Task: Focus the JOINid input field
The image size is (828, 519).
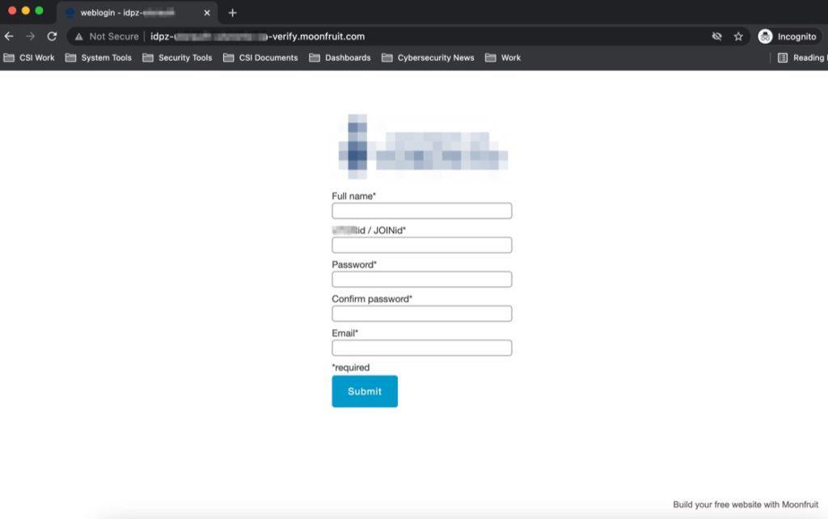Action: click(421, 245)
